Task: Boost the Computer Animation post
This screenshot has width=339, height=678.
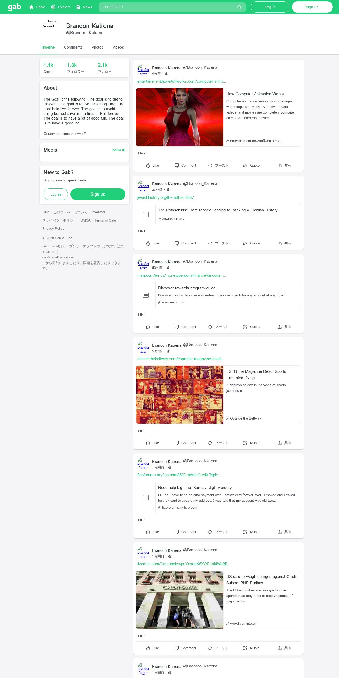Action: (x=218, y=165)
